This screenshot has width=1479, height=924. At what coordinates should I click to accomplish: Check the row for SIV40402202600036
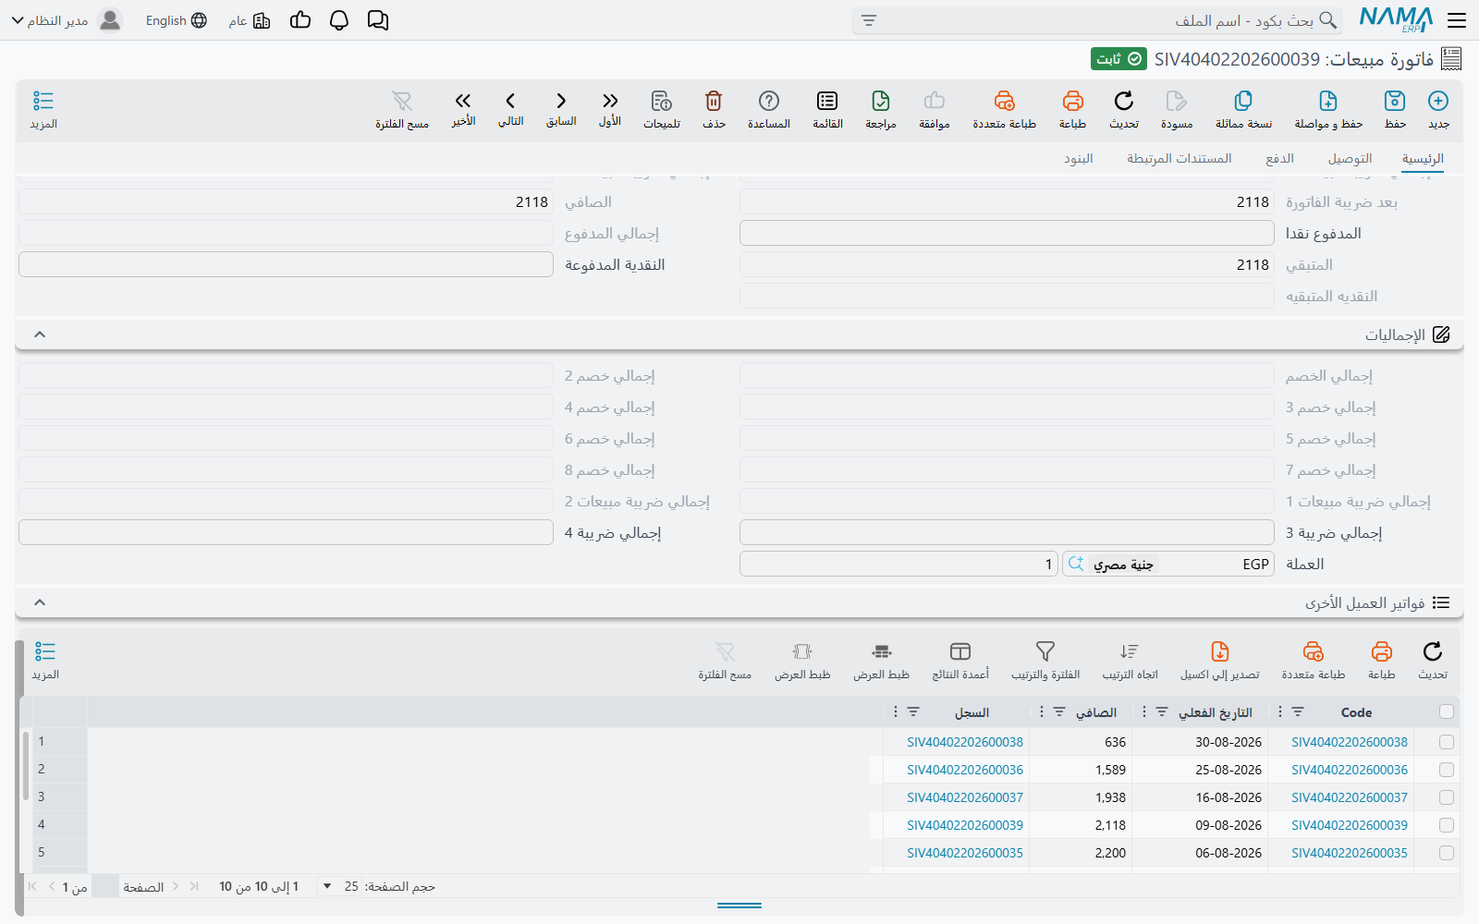pos(1447,770)
